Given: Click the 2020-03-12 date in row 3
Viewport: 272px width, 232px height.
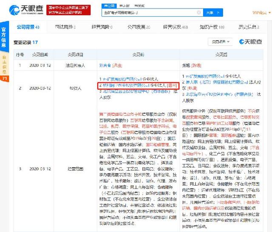Looking at the screenshot, I should [40, 169].
